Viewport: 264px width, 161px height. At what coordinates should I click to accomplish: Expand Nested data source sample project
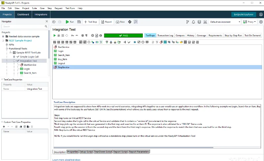tap(3, 37)
